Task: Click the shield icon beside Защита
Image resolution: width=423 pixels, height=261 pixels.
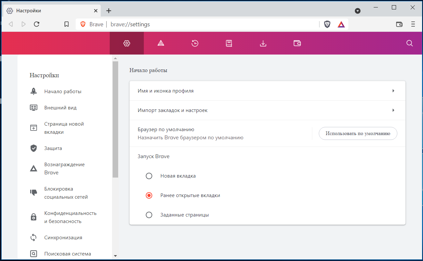Action: point(33,148)
